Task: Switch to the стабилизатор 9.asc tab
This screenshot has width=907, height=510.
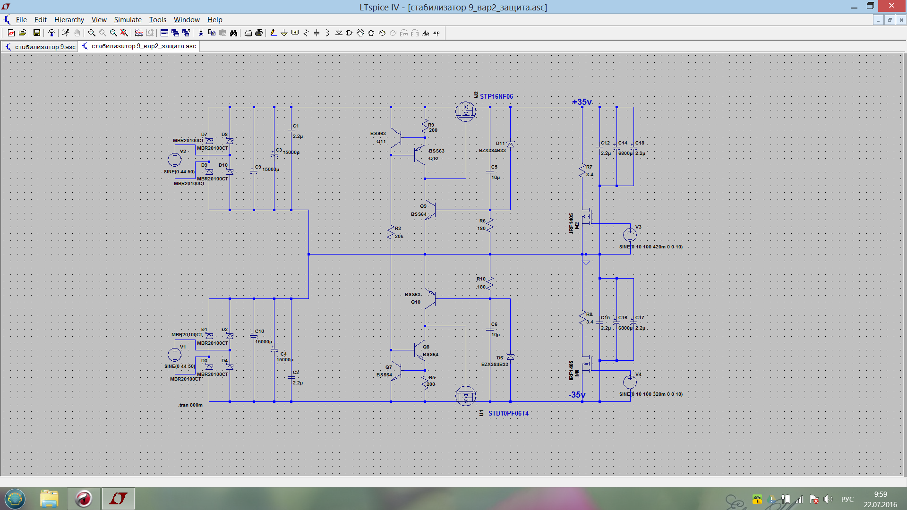Action: click(40, 47)
